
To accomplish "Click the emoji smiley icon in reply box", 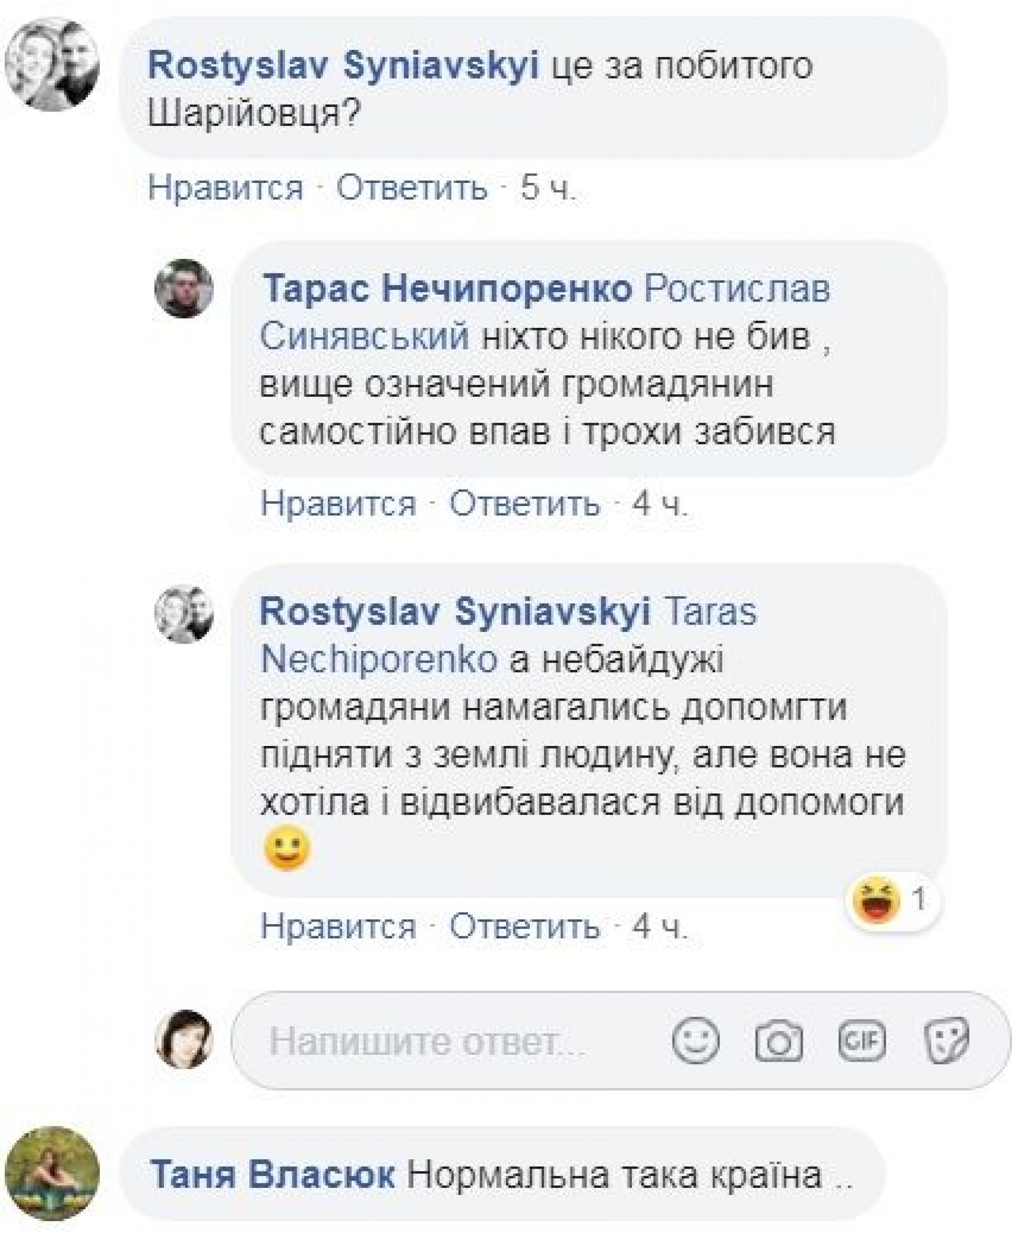I will pos(695,1040).
